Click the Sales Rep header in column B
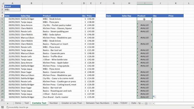Screen dimensions: 194x109 click(x=32, y=16)
